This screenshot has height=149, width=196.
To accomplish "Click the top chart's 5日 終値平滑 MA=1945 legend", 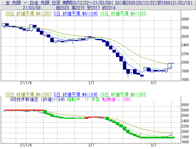I will point(76,14).
